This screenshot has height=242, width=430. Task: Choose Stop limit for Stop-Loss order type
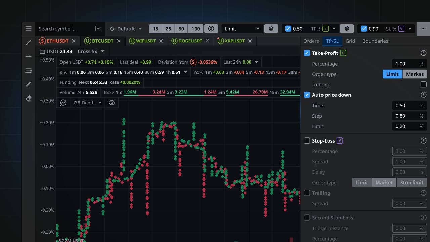pos(412,183)
